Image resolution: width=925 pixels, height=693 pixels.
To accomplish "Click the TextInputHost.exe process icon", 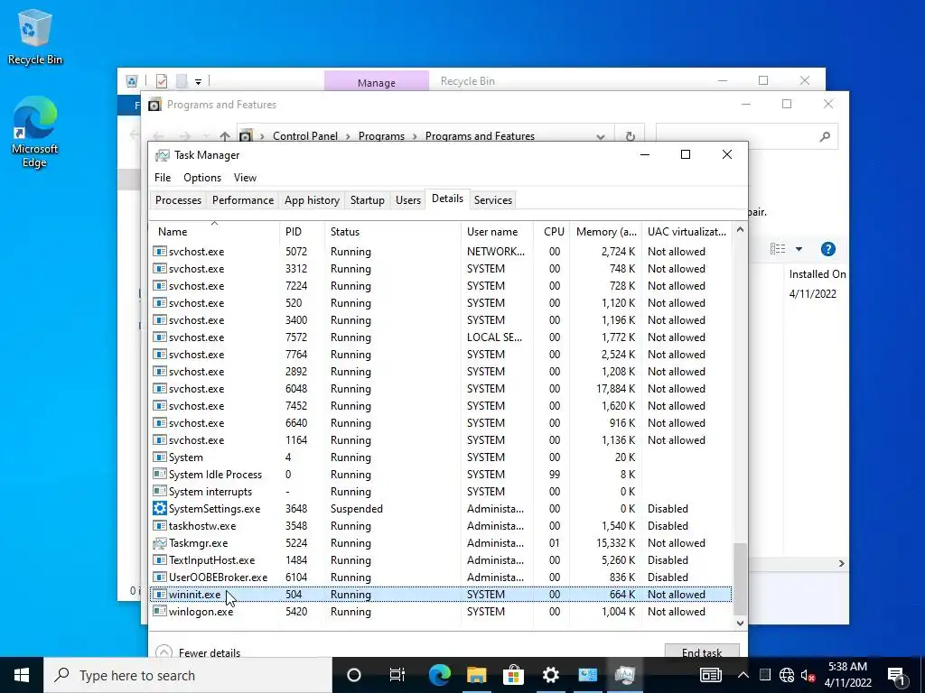I will [x=159, y=559].
